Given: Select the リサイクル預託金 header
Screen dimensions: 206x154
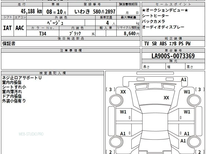Looking at the screenshot, I should [x=128, y=28].
